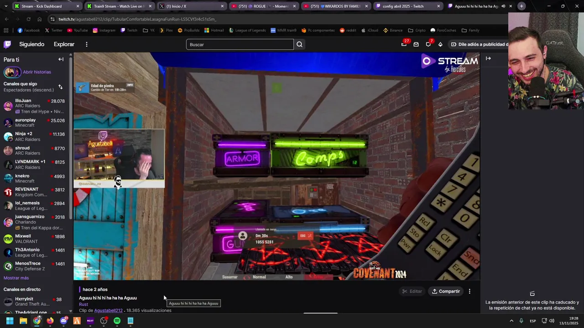Click the greyed Editar clip button
Screen dimensions: 584x328
pyautogui.click(x=412, y=291)
